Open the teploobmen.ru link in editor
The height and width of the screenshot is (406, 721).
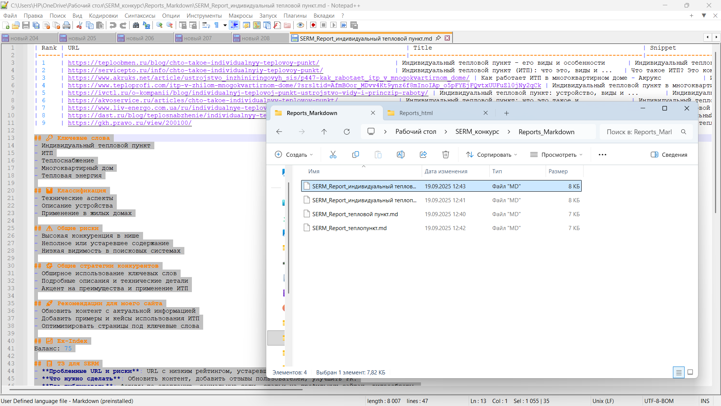pyautogui.click(x=193, y=63)
